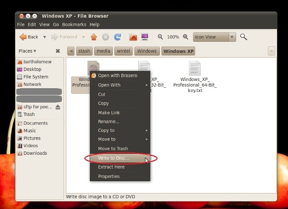
Task: Open the Computer icon in toolbar
Action: (x=145, y=37)
